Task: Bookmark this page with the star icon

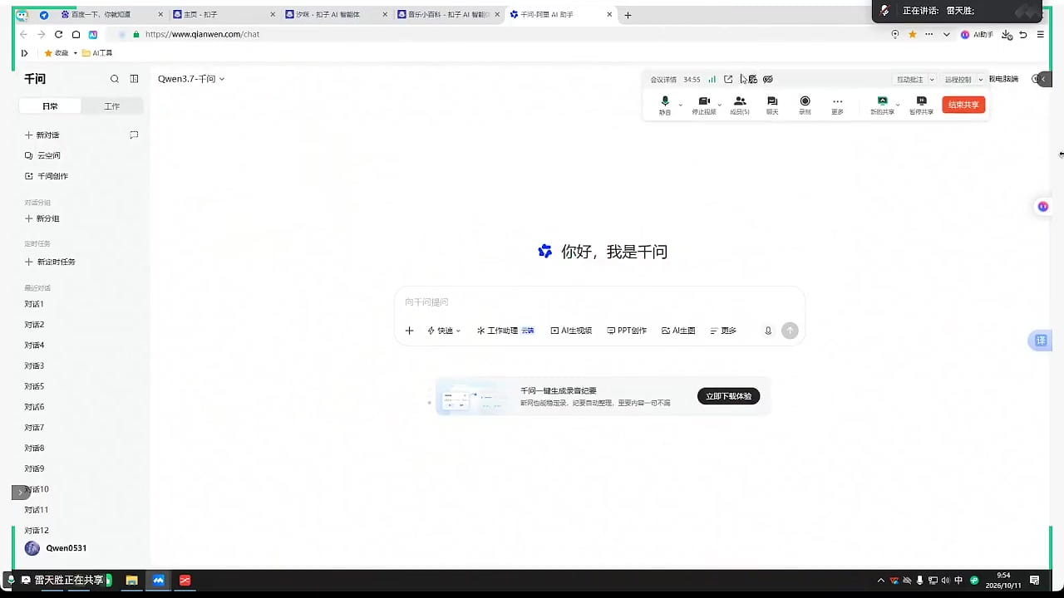Action: click(x=912, y=34)
